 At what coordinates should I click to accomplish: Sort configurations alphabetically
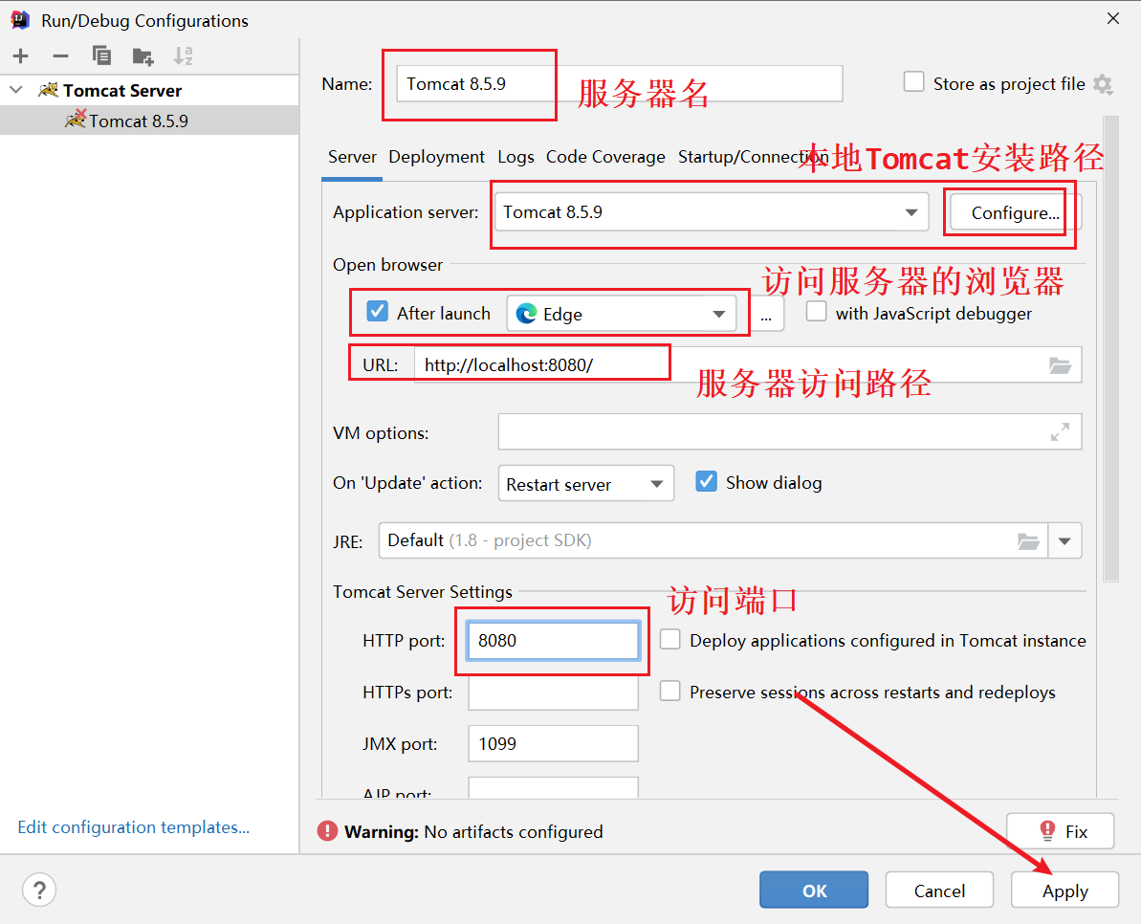(183, 55)
